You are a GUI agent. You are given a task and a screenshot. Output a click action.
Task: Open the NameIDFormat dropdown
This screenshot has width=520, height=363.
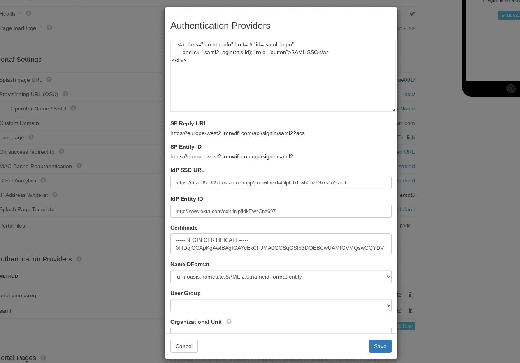pyautogui.click(x=281, y=277)
